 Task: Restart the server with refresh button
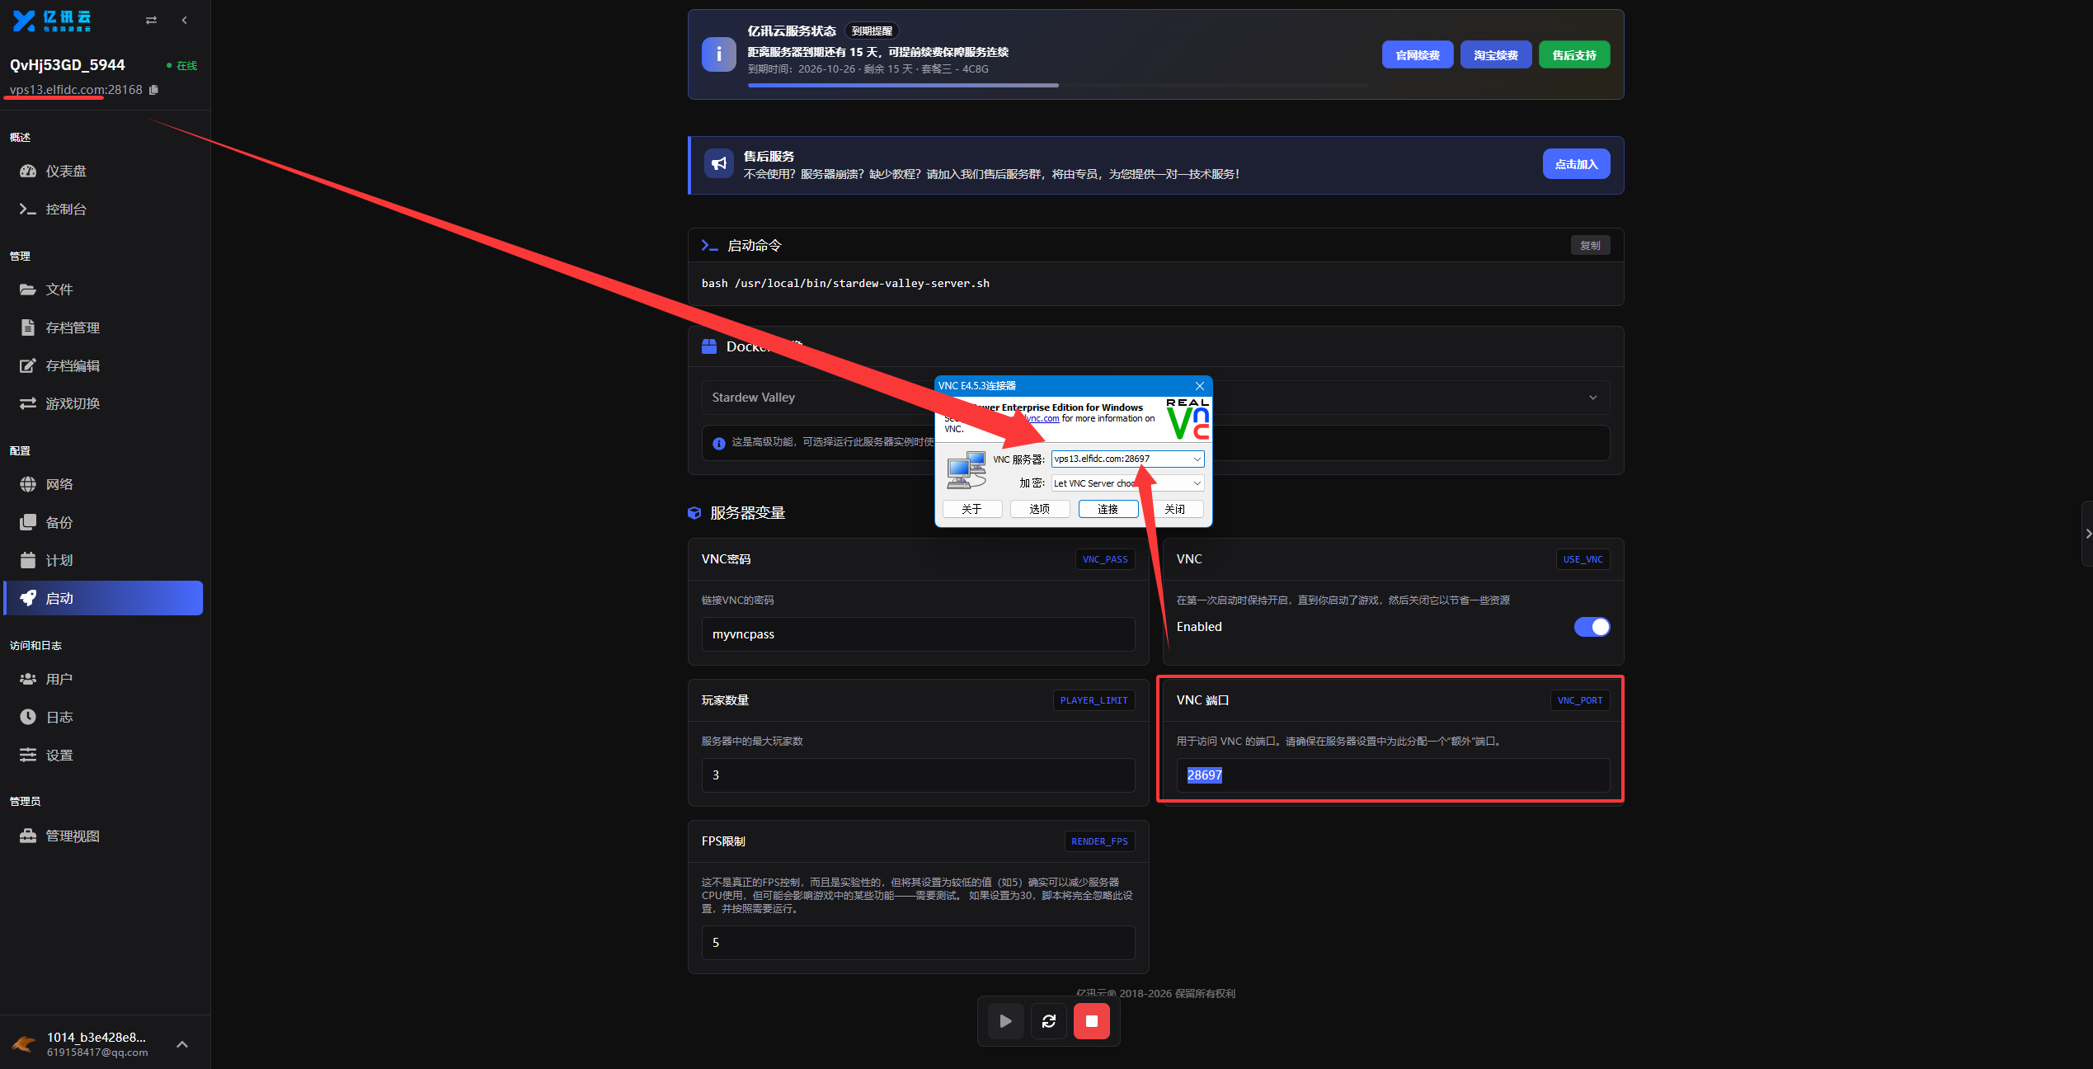pos(1048,1021)
